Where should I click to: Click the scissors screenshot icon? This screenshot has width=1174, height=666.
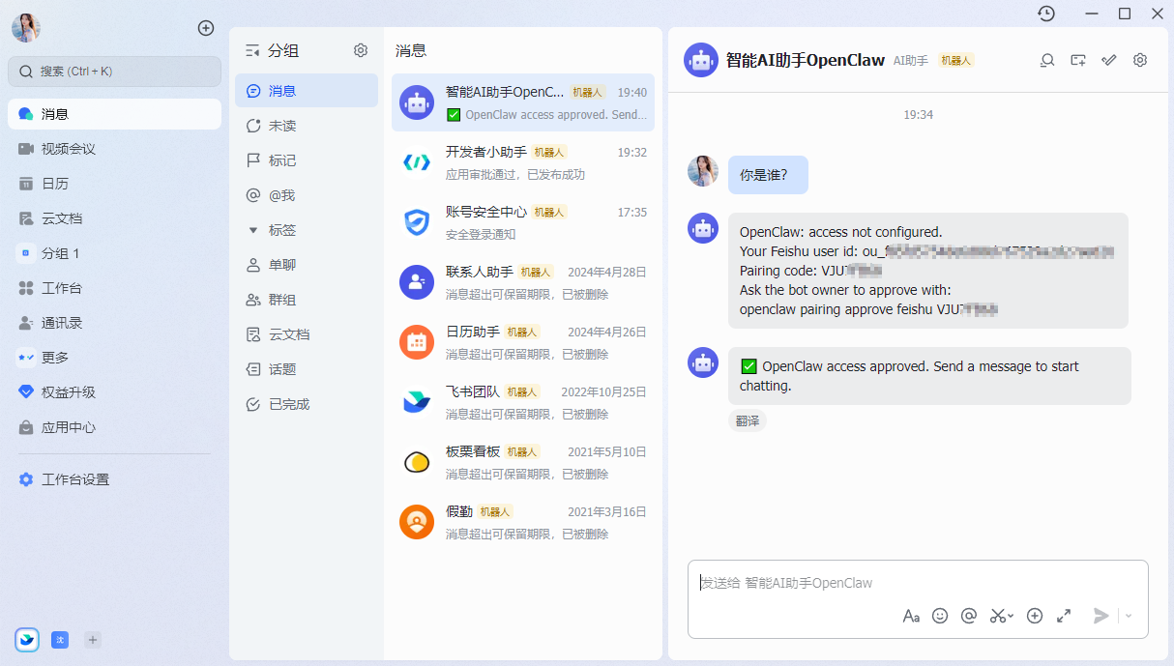pyautogui.click(x=999, y=616)
